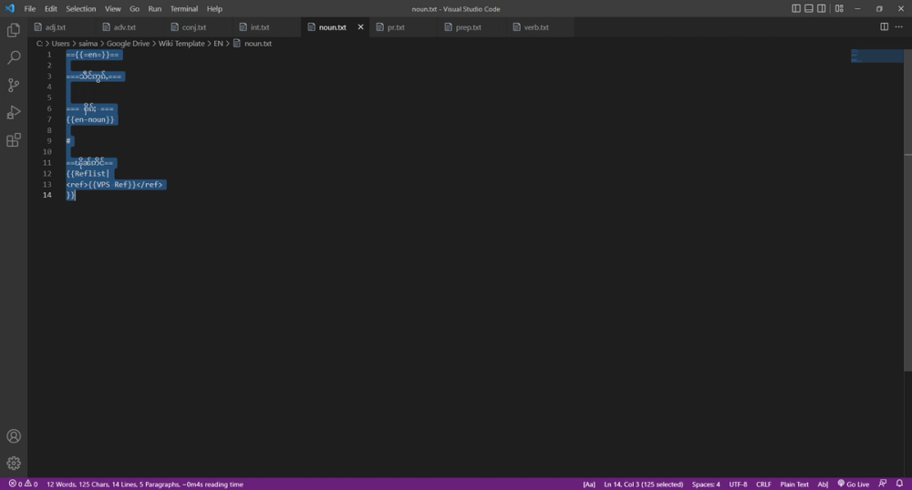Open the File menu
The width and height of the screenshot is (912, 490).
[x=30, y=9]
